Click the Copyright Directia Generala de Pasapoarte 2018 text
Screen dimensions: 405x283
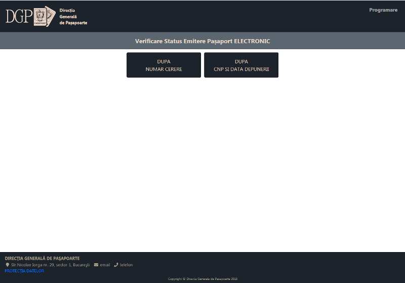pos(202,279)
